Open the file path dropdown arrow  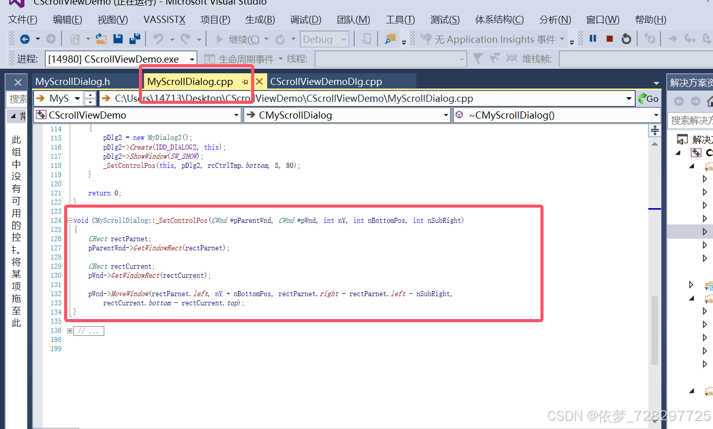(629, 99)
